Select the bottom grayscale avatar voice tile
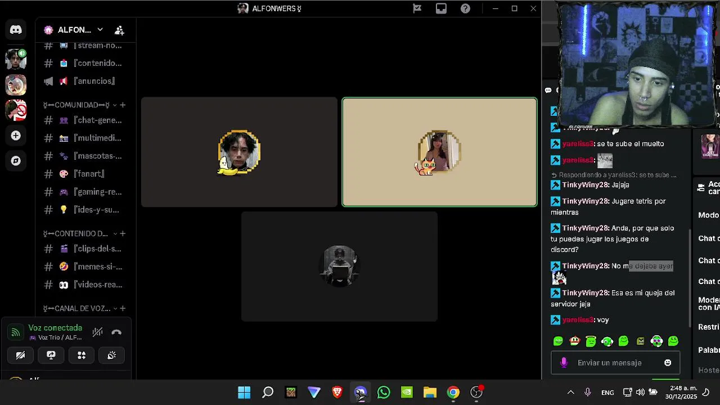The height and width of the screenshot is (405, 720). [339, 267]
